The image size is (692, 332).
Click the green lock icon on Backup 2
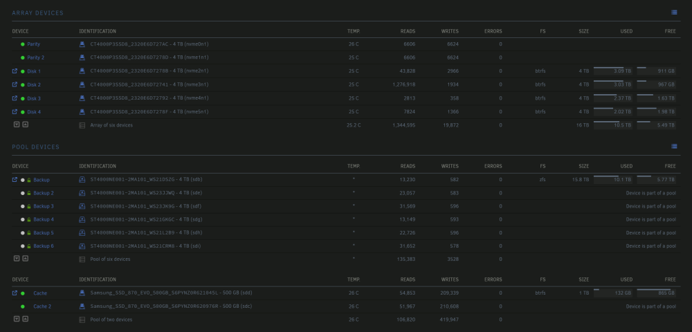pyautogui.click(x=28, y=193)
